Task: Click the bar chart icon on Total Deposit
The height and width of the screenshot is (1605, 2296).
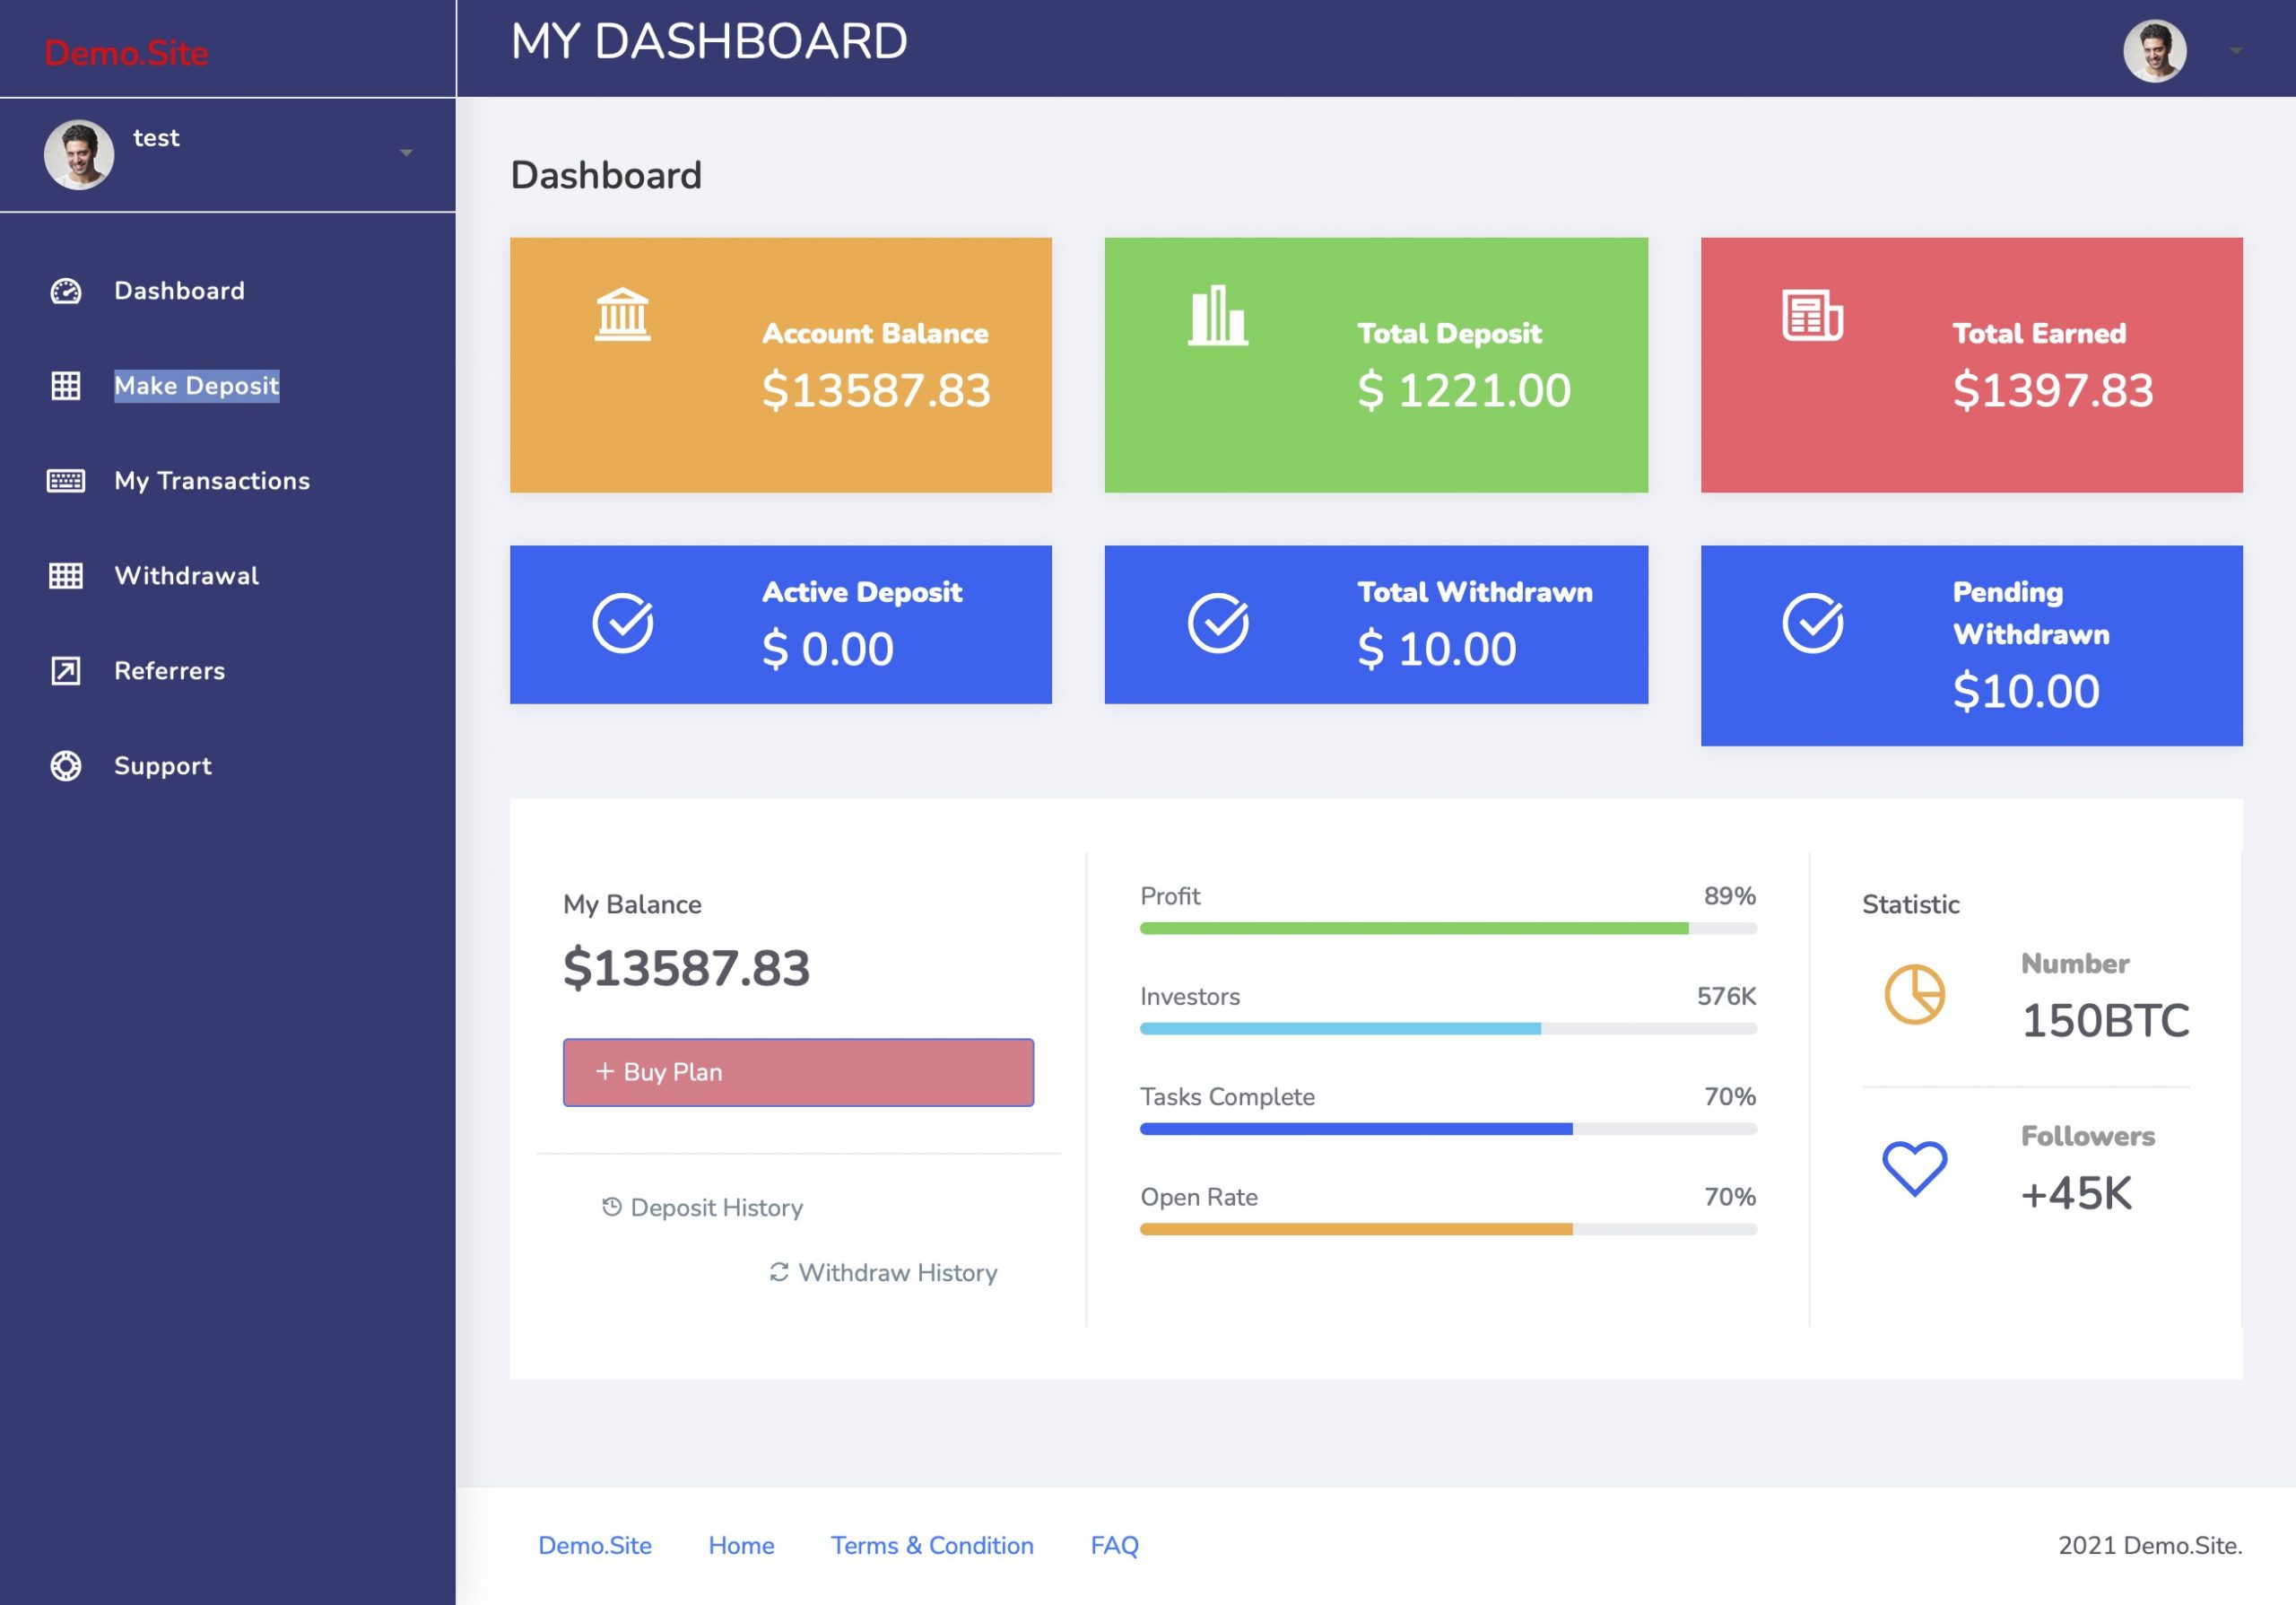Action: 1217,315
